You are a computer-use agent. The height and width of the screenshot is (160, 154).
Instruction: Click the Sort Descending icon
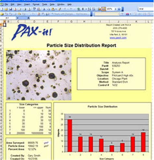(x=94, y=9)
